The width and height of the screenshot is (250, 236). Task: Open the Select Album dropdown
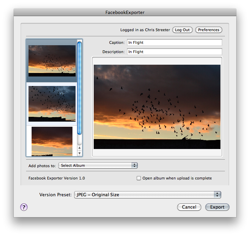pos(98,165)
